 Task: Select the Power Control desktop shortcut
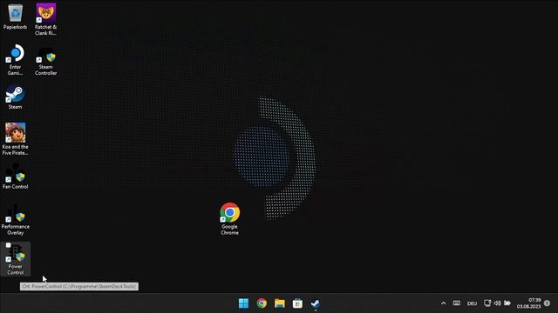(x=16, y=259)
